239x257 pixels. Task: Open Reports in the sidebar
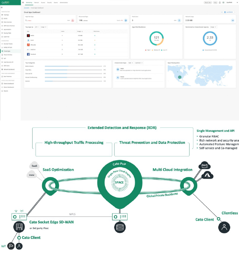(6, 91)
